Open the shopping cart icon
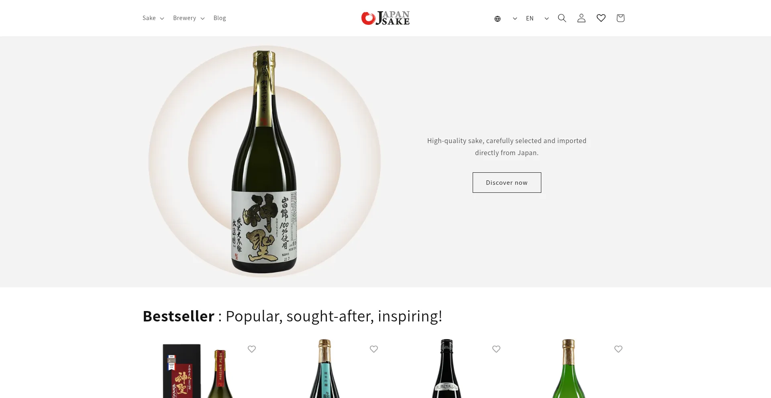Screen dimensions: 771x398 pyautogui.click(x=620, y=18)
